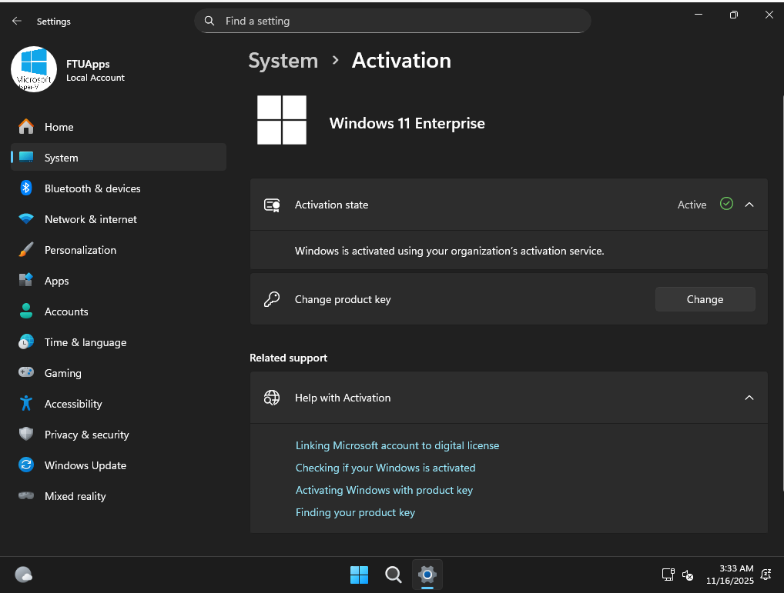Open the Start menu from taskbar
The image size is (784, 593).
point(359,575)
